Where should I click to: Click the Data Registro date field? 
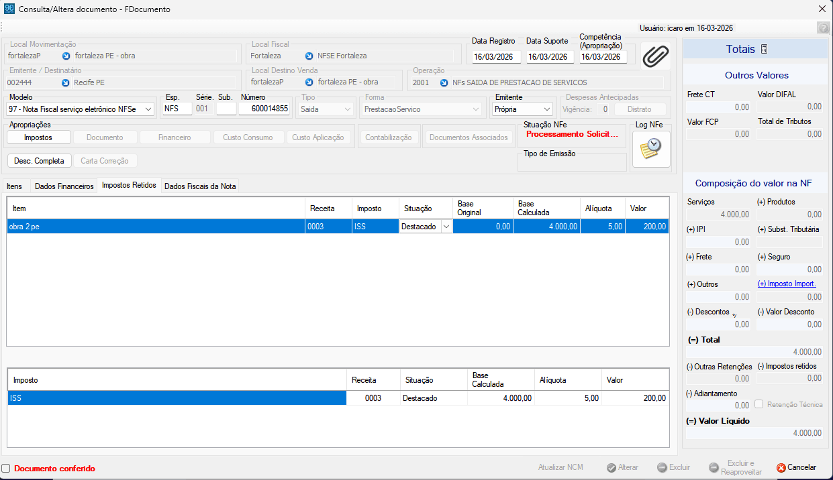click(x=497, y=57)
